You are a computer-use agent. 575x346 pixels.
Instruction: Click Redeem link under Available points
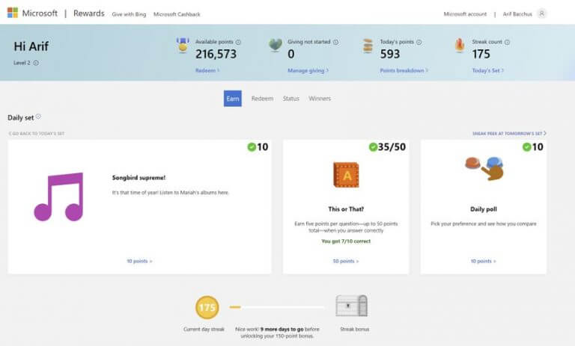[207, 70]
